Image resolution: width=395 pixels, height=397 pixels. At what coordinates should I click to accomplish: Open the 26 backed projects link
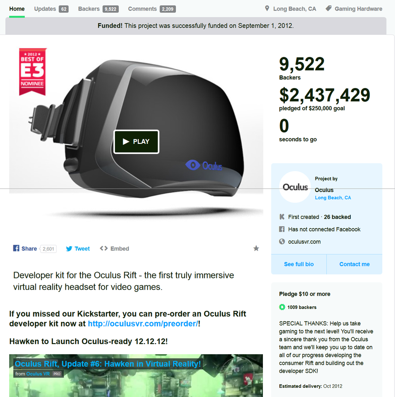pyautogui.click(x=337, y=217)
